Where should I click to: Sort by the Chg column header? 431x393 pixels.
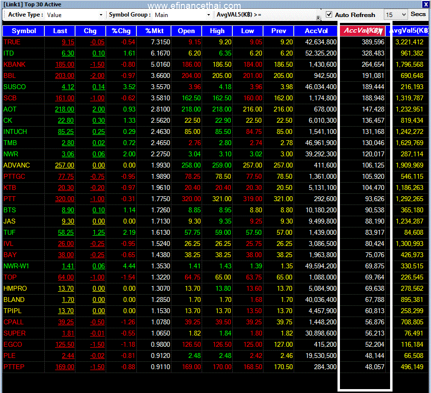(91, 31)
